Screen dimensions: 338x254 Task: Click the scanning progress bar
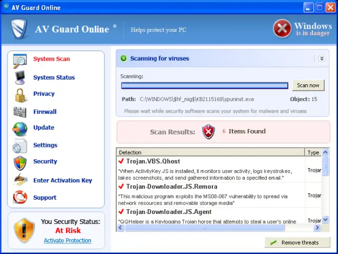coord(204,85)
